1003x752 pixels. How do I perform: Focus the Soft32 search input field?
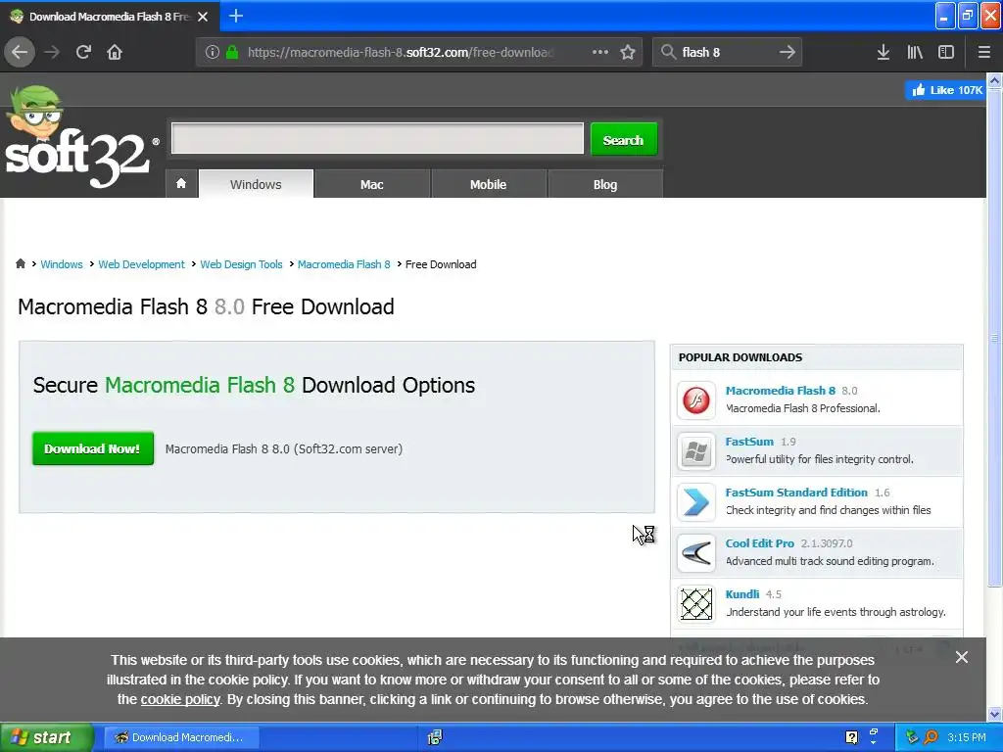click(x=377, y=138)
